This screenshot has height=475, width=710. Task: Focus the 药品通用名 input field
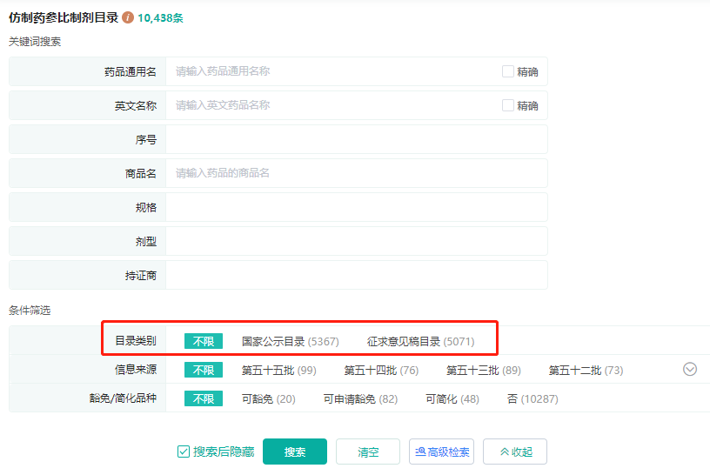pos(331,71)
